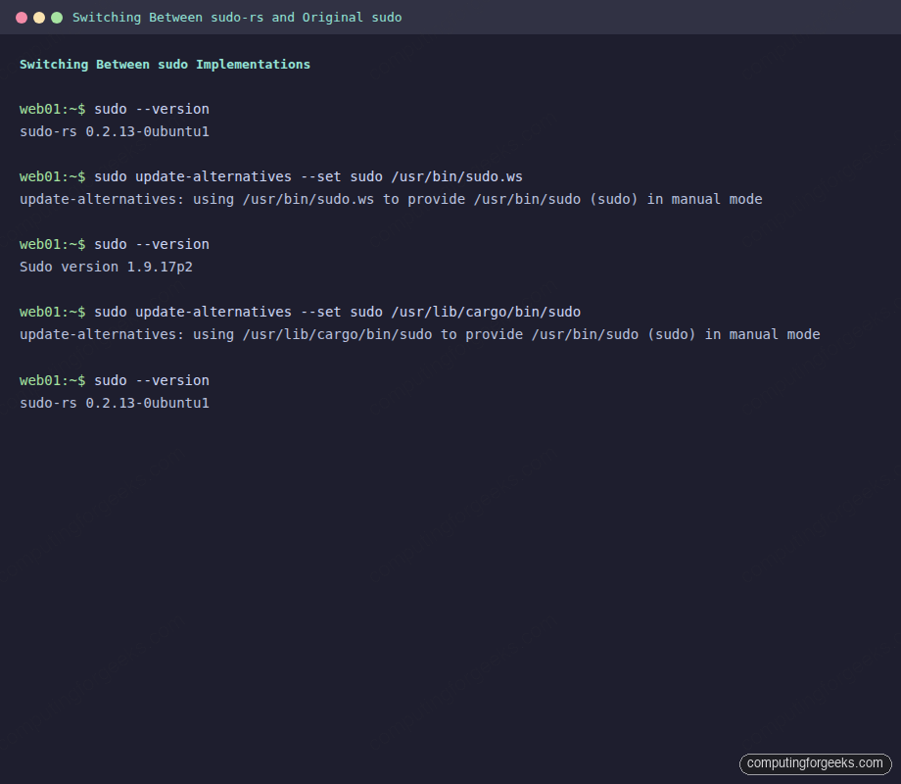This screenshot has width=901, height=784.
Task: Click the final sudo-rs version output
Action: (x=115, y=403)
